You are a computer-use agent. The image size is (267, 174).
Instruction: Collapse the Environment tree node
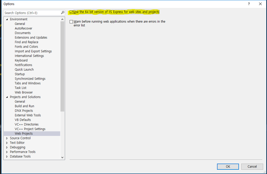point(7,19)
